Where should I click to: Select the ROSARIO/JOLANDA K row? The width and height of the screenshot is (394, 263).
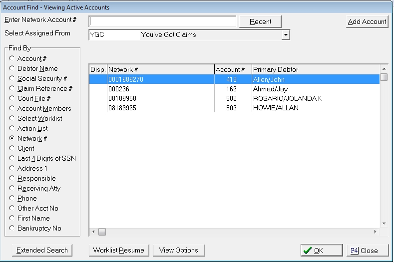[x=234, y=98]
